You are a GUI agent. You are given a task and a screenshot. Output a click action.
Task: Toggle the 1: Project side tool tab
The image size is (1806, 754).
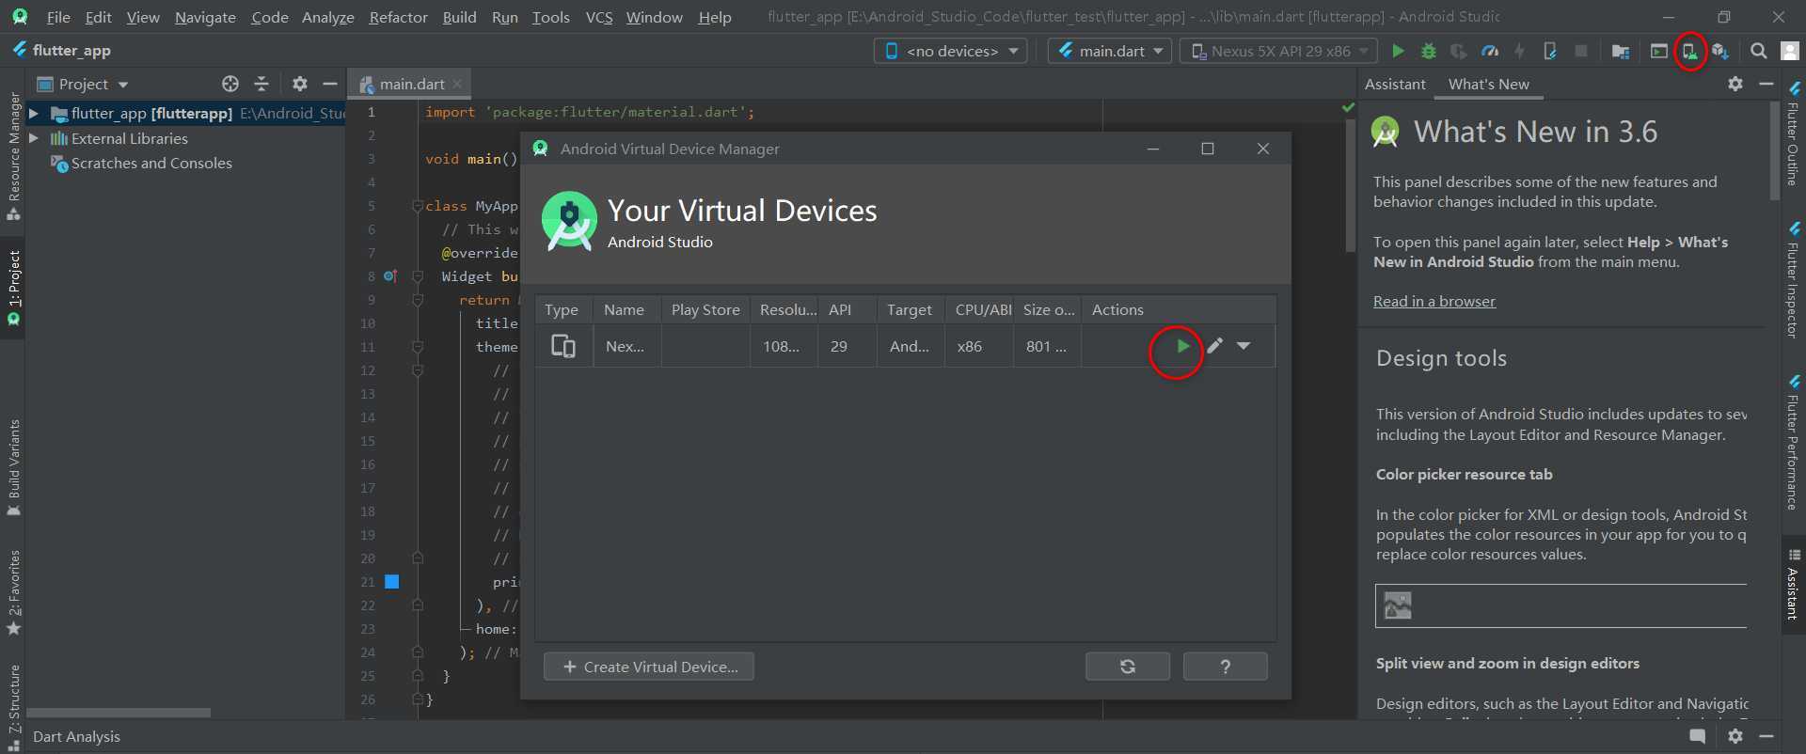pos(13,287)
